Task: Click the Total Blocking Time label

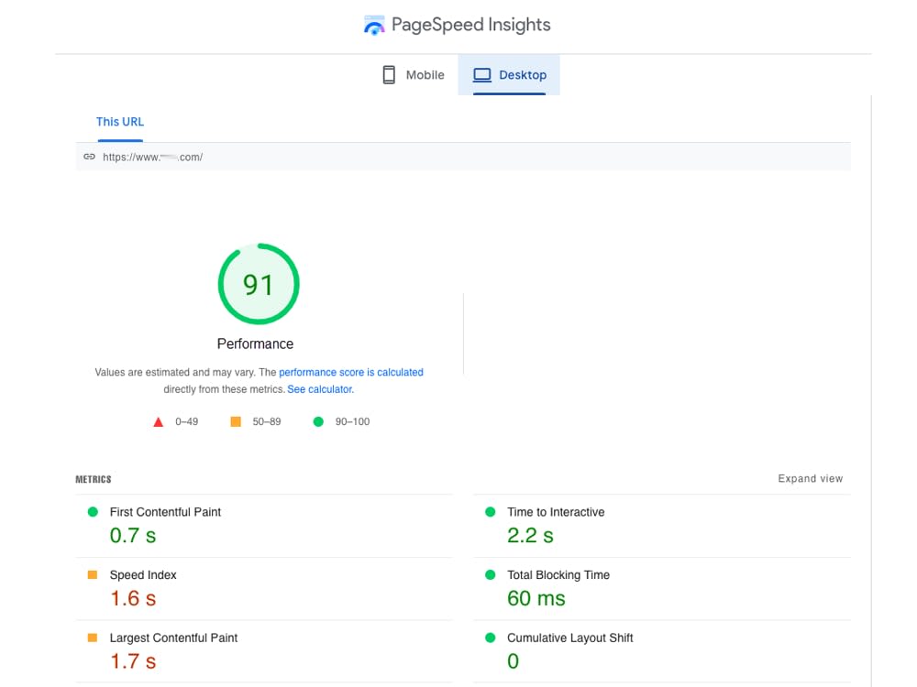Action: click(558, 575)
